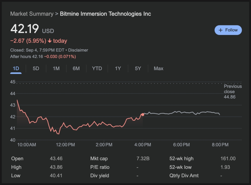Open the Disclaimer link
The image size is (251, 185).
[78, 50]
